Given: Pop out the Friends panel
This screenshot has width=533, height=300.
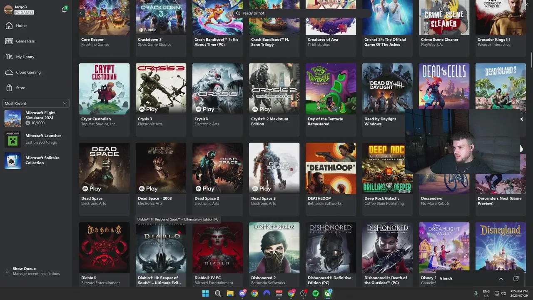Looking at the screenshot, I should click(516, 279).
